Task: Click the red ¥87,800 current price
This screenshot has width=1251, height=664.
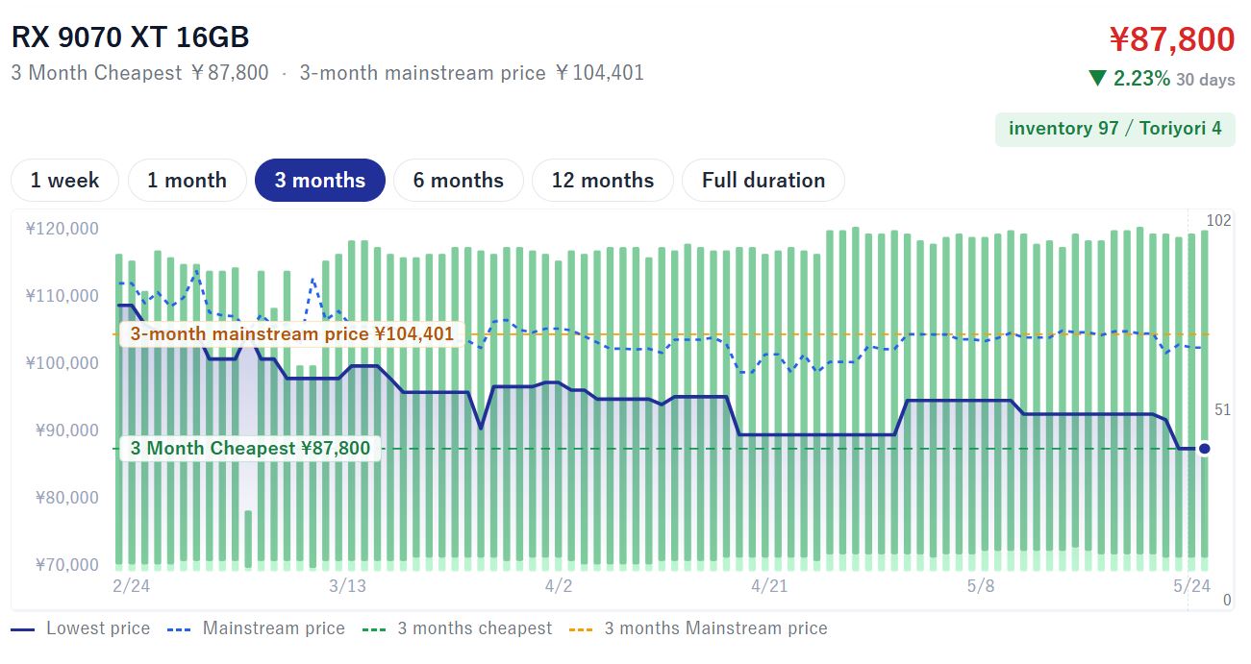Action: click(1172, 39)
